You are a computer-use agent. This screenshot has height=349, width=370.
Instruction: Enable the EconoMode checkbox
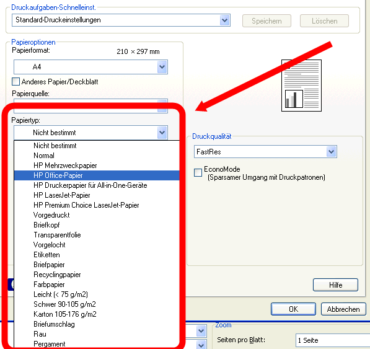point(198,172)
